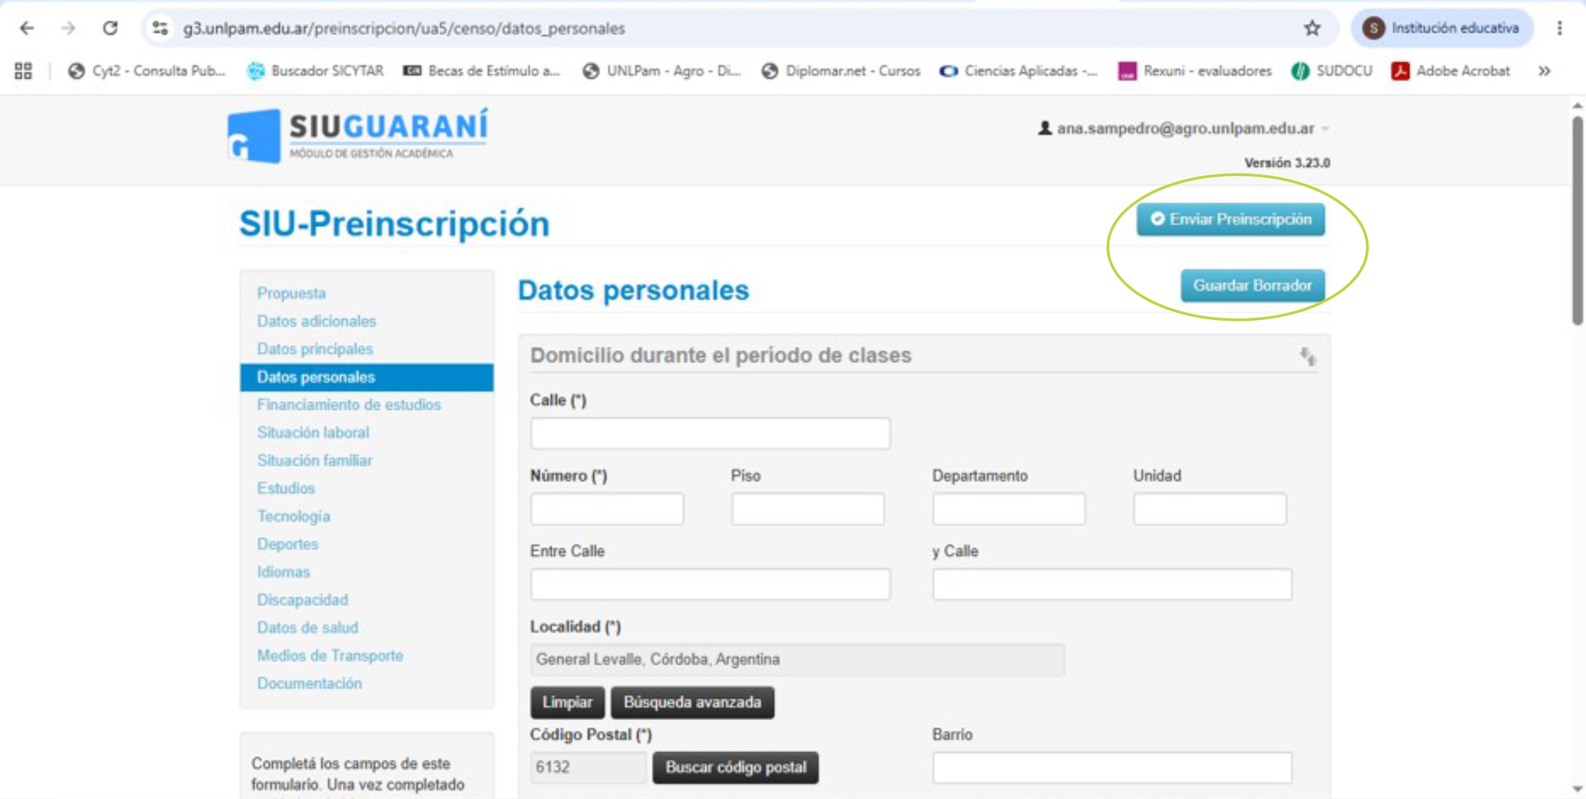The image size is (1586, 799).
Task: Show more bookmarks with the double chevron
Action: pyautogui.click(x=1544, y=71)
